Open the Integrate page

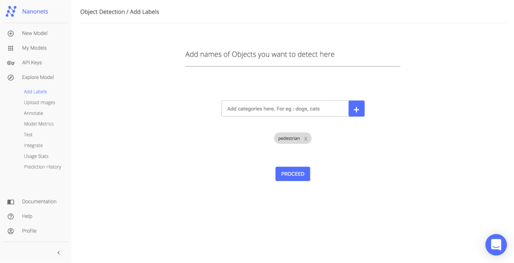(33, 145)
